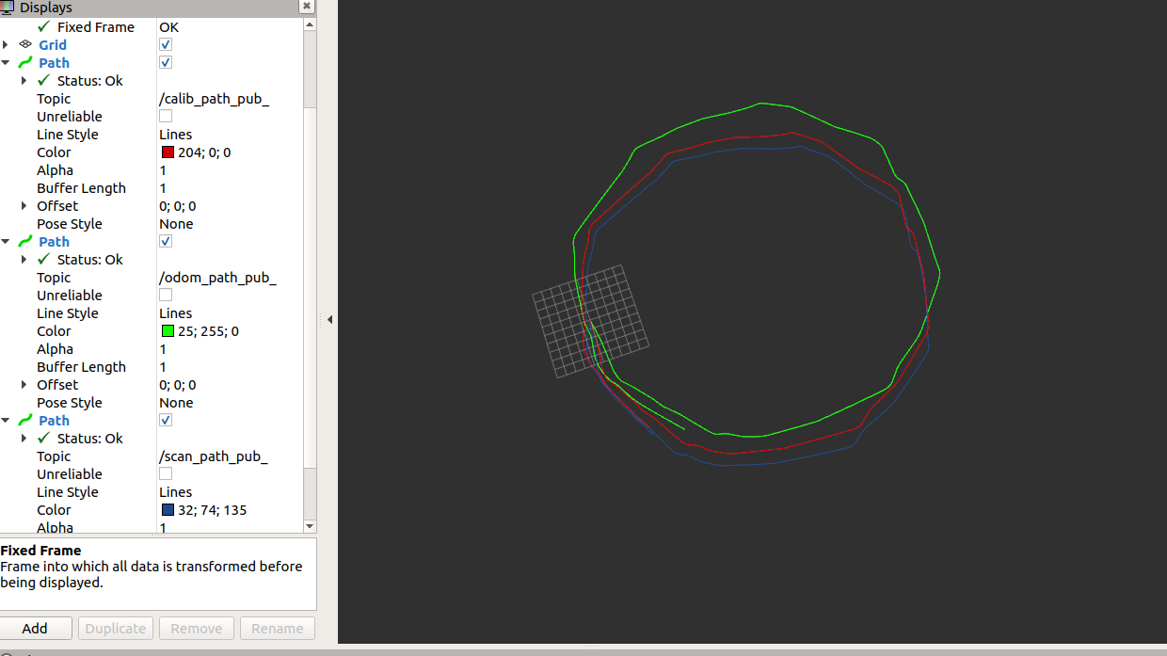Open Pose Style None for calib path
Screen dimensions: 1167x656
click(176, 223)
